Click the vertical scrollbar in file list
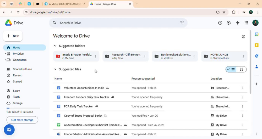Screen dimensions: 262x139 [x=250, y=61]
